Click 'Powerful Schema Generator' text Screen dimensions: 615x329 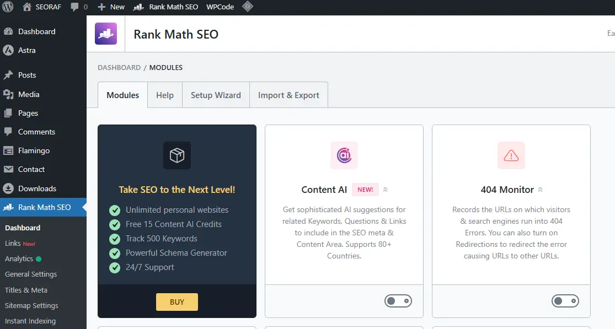[177, 253]
